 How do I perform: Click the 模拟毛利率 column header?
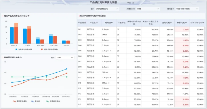(x=182, y=23)
